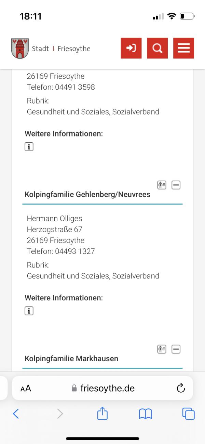Image resolution: width=205 pixels, height=444 pixels.
Task: Tap phone number 04491 3598
Action: pos(75,87)
